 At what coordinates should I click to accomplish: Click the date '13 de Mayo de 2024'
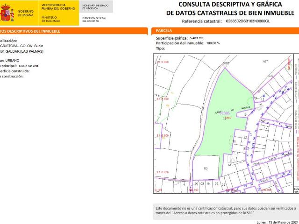tap(284, 222)
